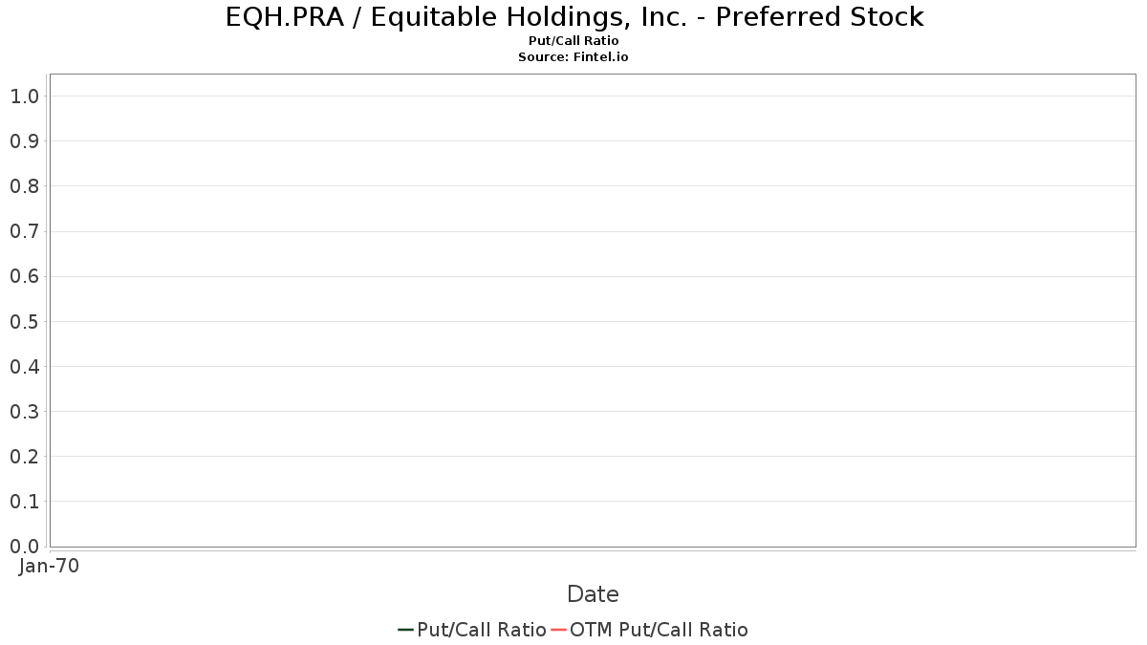Open the Source: Fintel.io link

point(573,57)
